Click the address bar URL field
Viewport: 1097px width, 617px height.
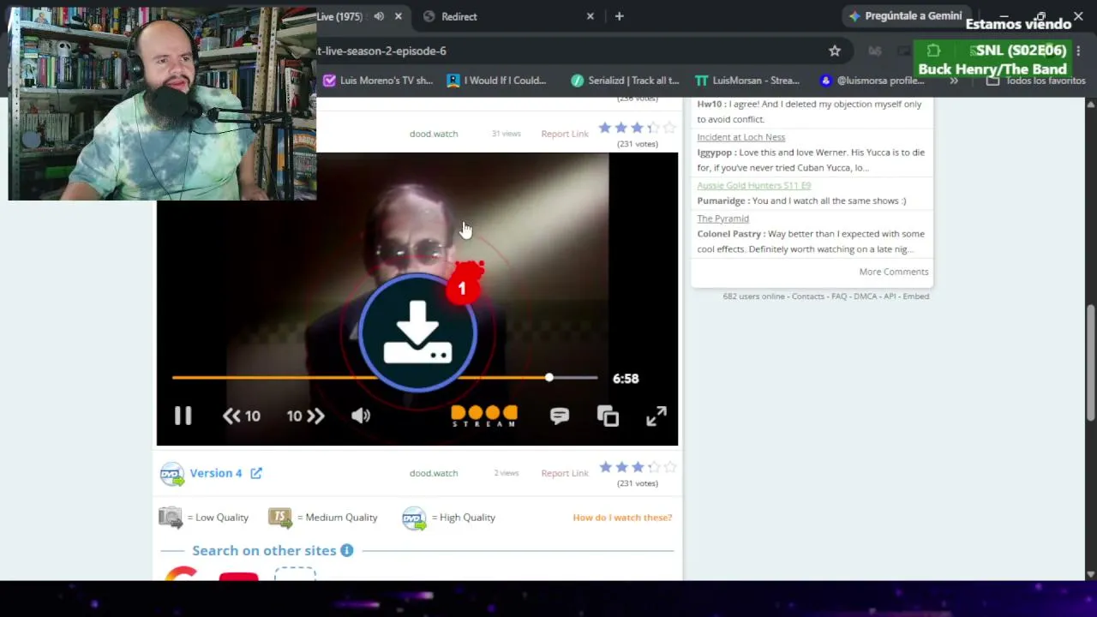(566, 51)
